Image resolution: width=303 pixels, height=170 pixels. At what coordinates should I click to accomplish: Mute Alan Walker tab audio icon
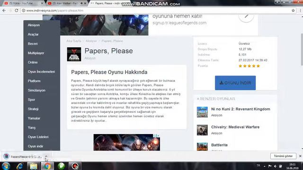click(81, 3)
